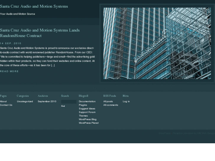Viewport: 215px width, 161px height.
Task: Select the RSS Feeds column heading
Action: click(x=109, y=96)
